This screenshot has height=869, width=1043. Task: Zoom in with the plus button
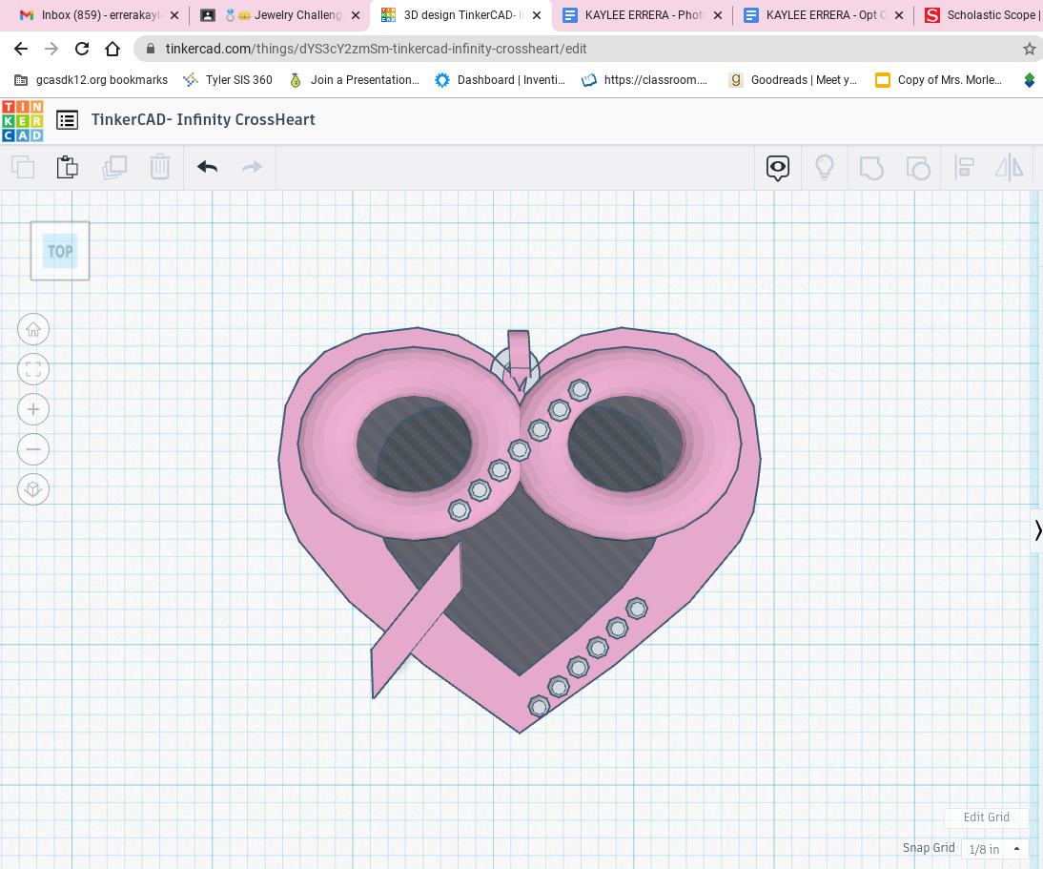click(33, 409)
